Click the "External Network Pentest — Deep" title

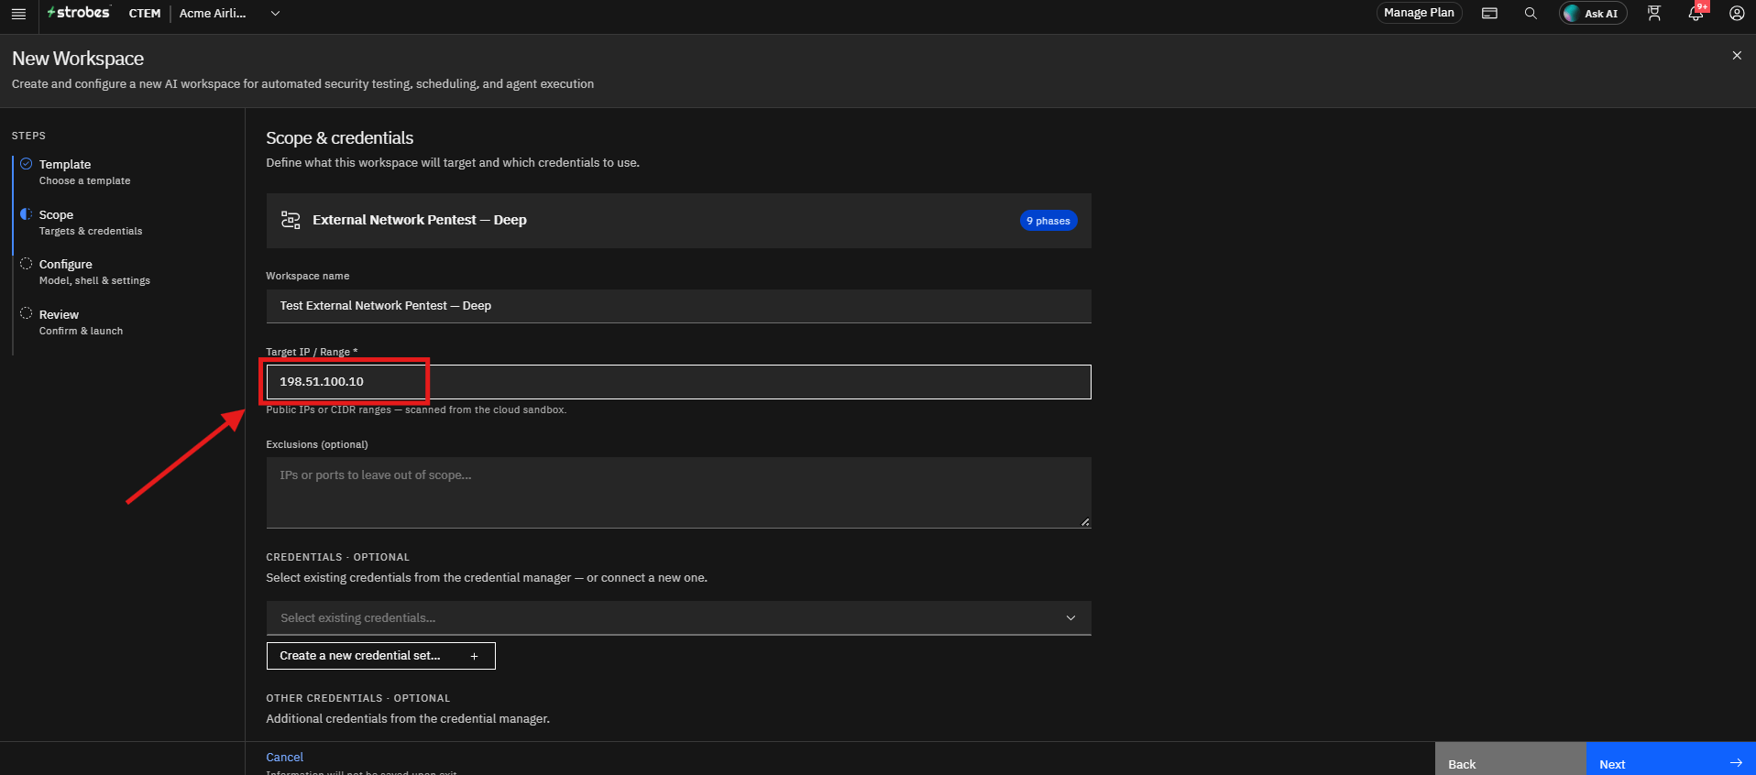tap(420, 220)
